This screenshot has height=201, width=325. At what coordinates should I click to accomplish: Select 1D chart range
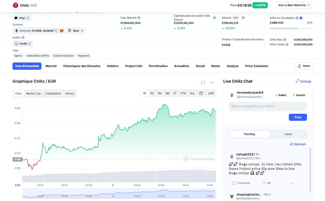tap(145, 93)
